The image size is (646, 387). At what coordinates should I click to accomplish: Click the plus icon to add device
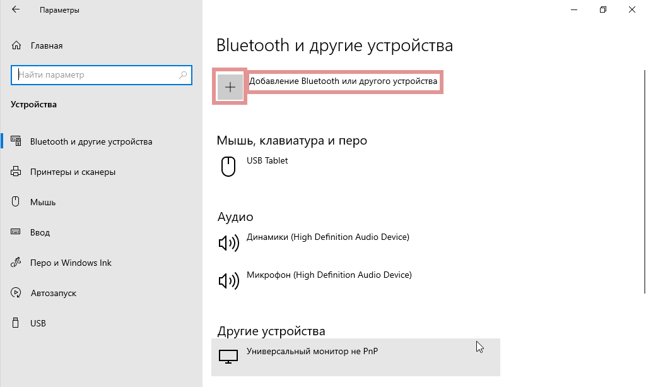pyautogui.click(x=230, y=87)
